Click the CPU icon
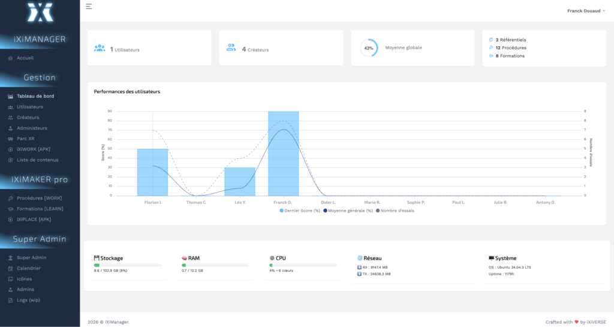Screen dimensions: 614x327 tap(272, 258)
